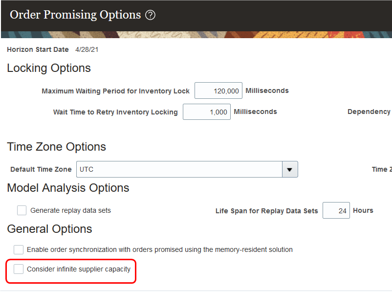Click the Order Promising Options page title
Image resolution: width=392 pixels, height=293 pixels.
pos(75,15)
